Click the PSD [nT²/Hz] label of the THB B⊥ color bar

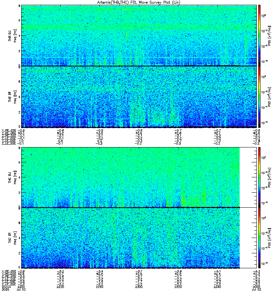point(269,35)
